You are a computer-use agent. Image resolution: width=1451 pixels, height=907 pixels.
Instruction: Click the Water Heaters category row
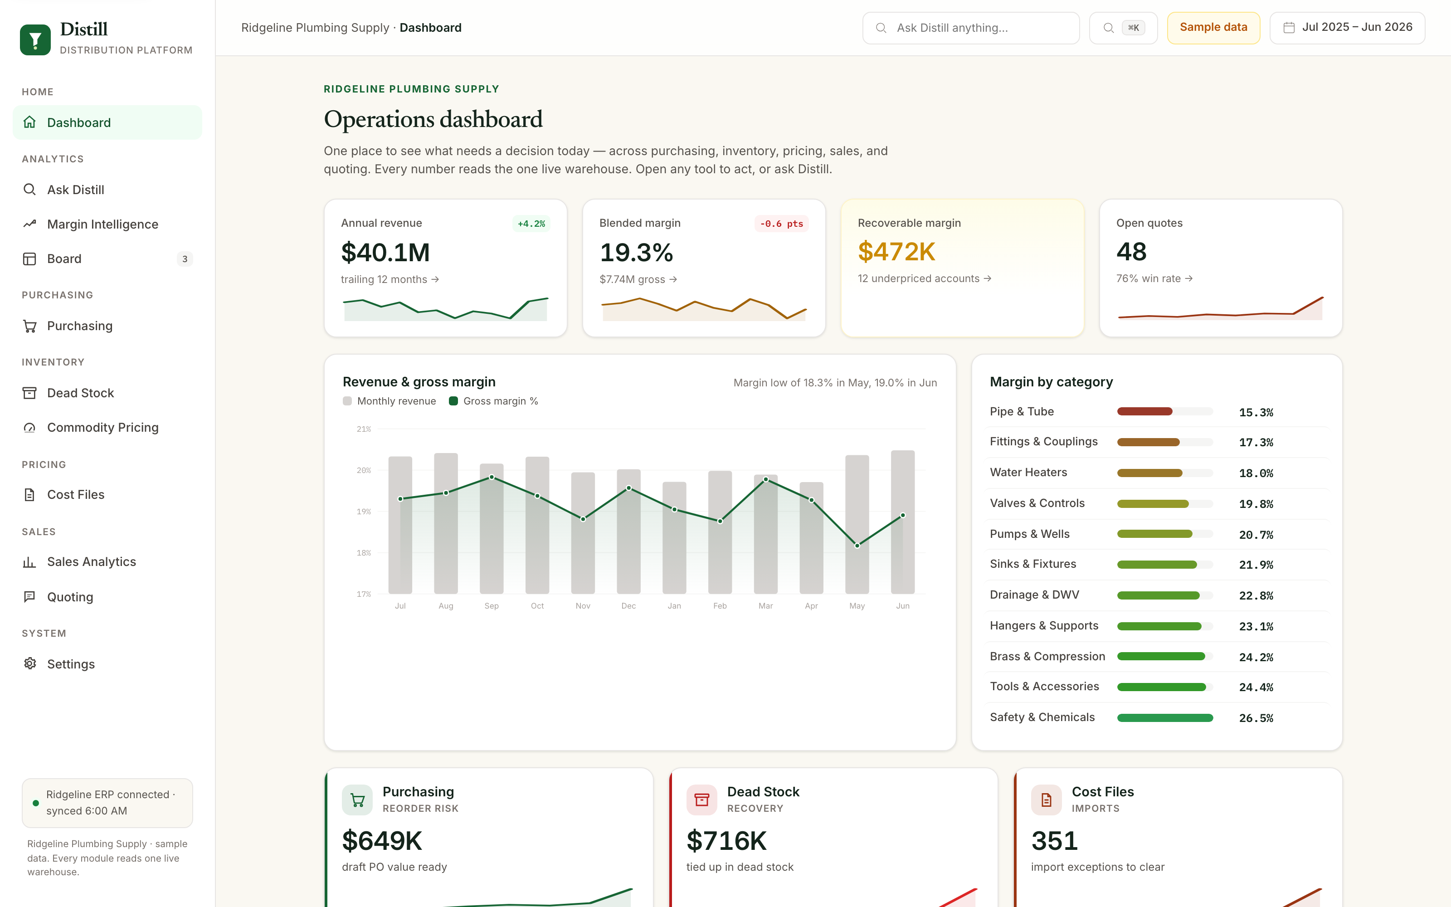[1157, 473]
